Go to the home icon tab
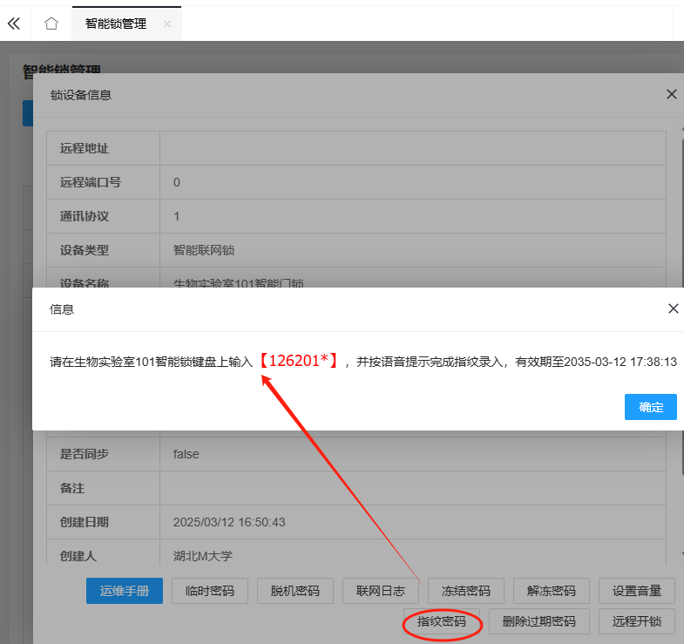The height and width of the screenshot is (644, 684). (x=51, y=24)
